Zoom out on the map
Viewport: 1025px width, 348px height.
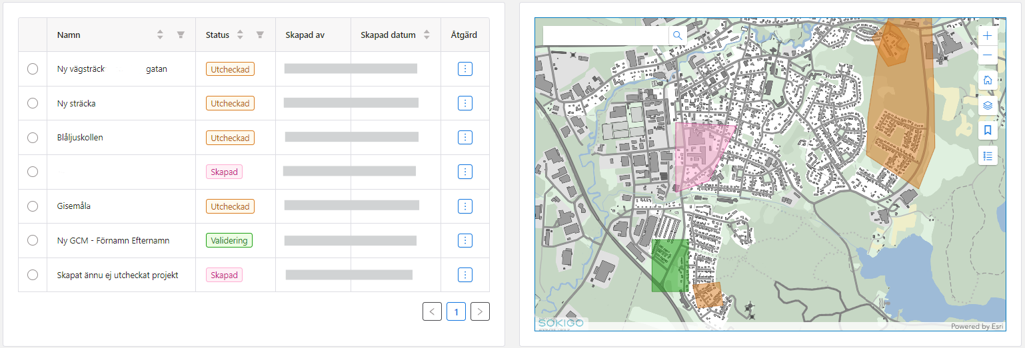[x=987, y=55]
